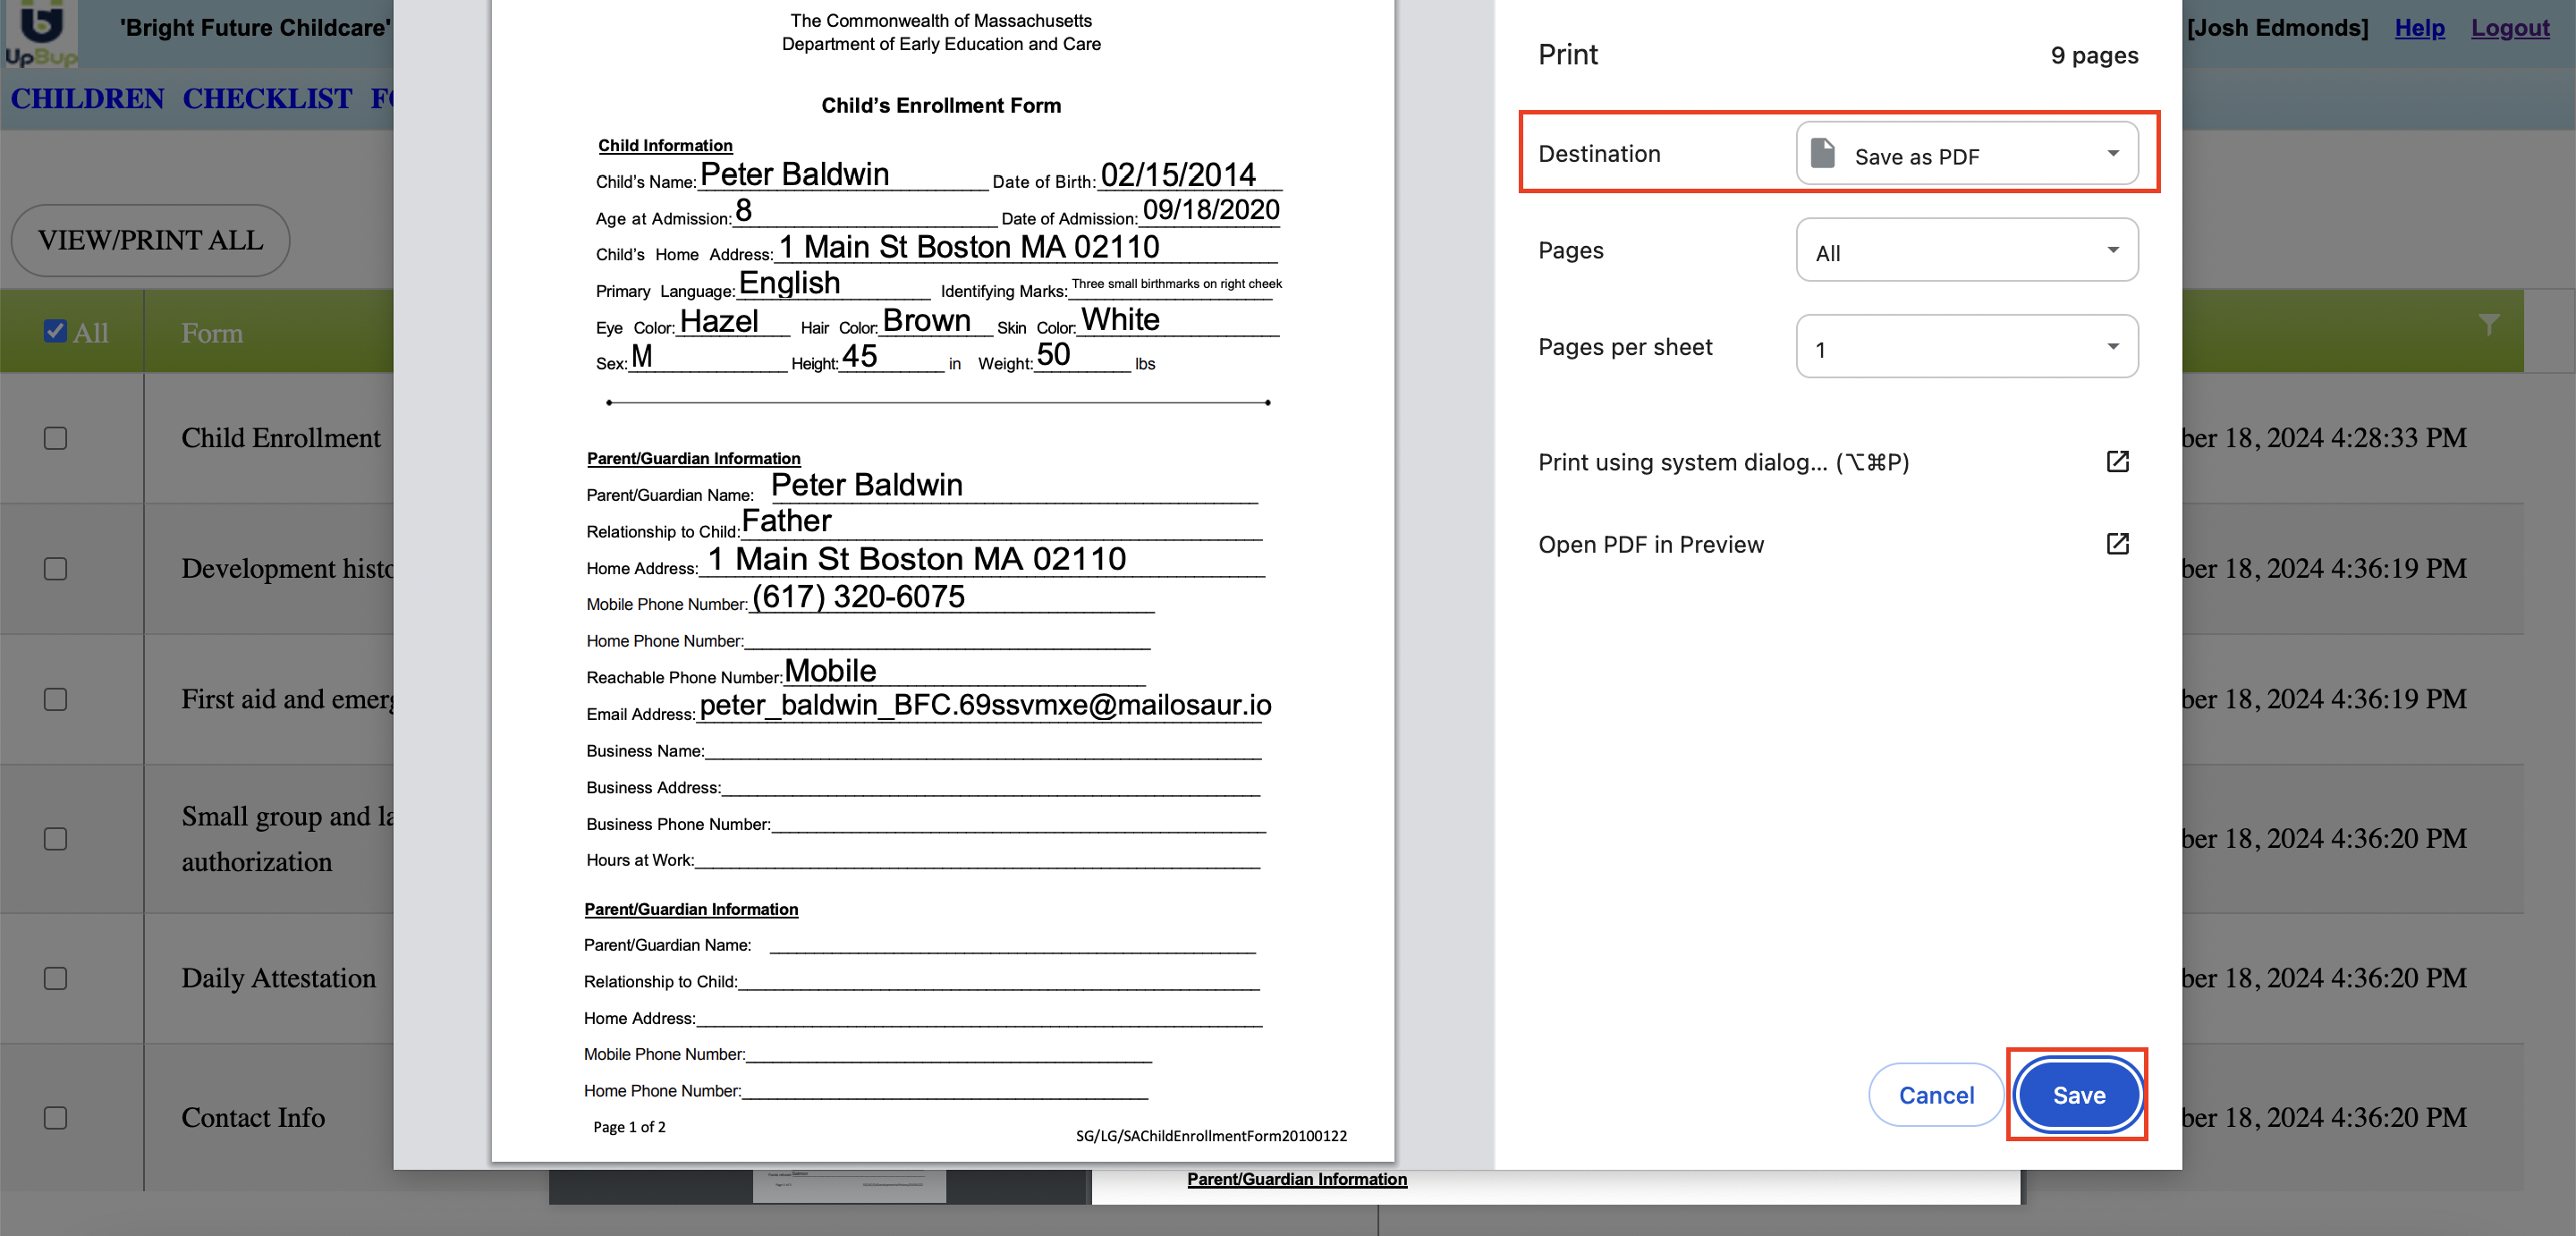Click the Logout link
2576x1236 pixels.
point(2509,28)
